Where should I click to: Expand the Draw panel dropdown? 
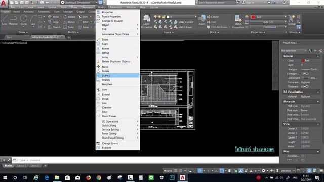tap(23, 32)
